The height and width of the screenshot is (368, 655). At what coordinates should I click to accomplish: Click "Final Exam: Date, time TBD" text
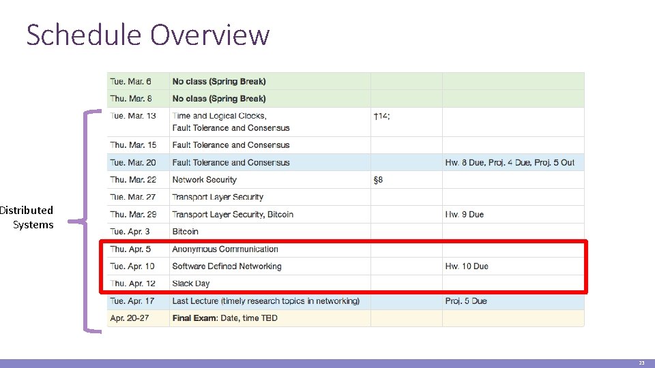(x=224, y=318)
